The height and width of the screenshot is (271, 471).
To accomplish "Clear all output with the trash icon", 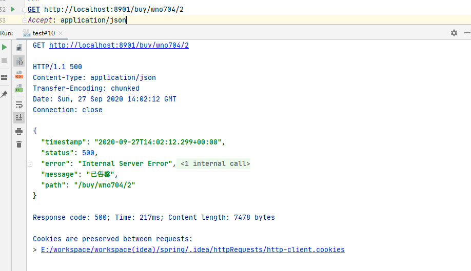I will 19,144.
